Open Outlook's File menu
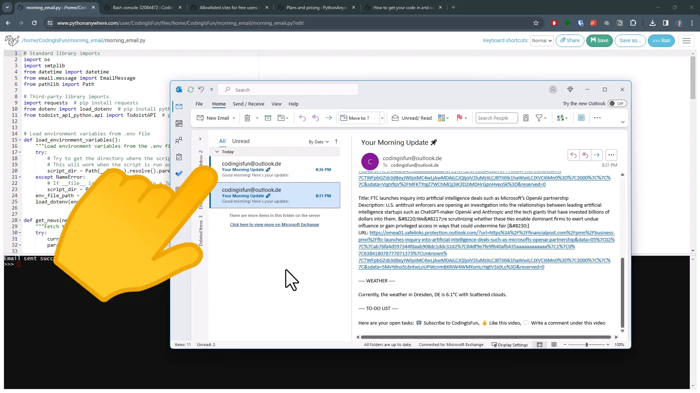 [199, 104]
